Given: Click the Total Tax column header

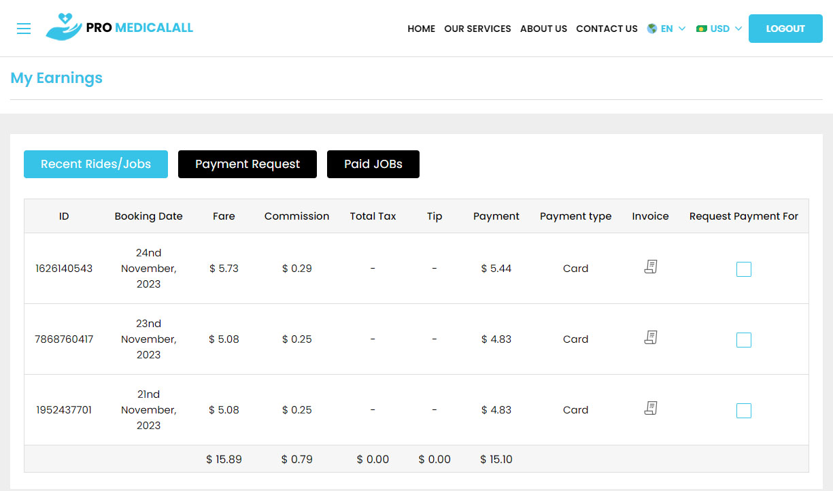Looking at the screenshot, I should (x=373, y=216).
